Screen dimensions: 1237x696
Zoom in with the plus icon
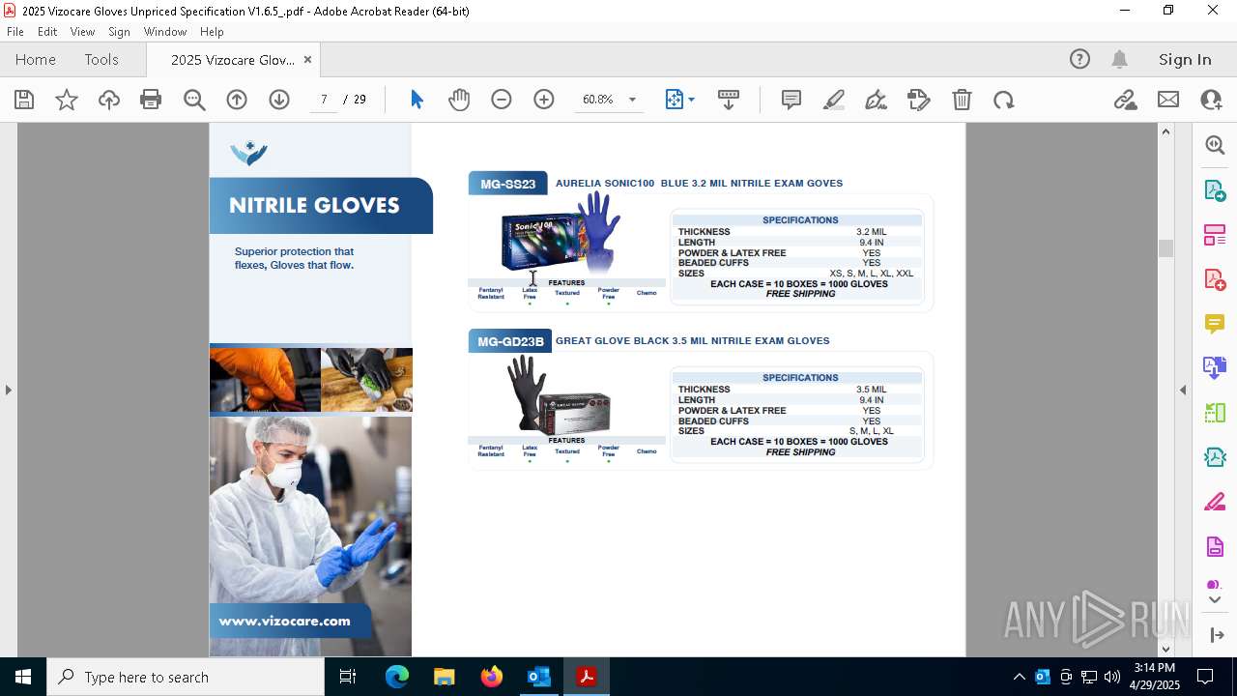(x=544, y=100)
